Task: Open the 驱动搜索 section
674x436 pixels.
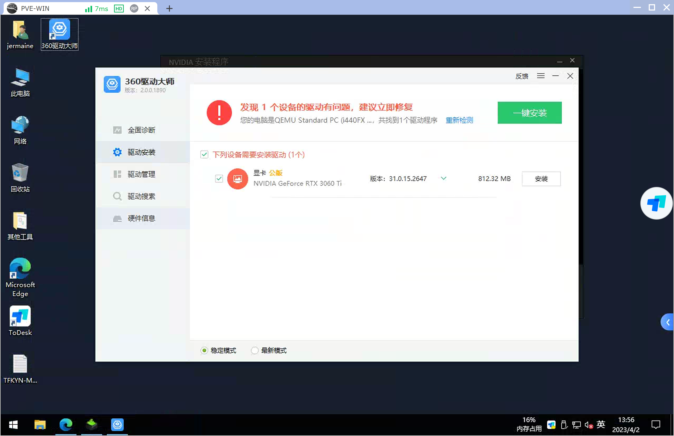Action: click(143, 196)
